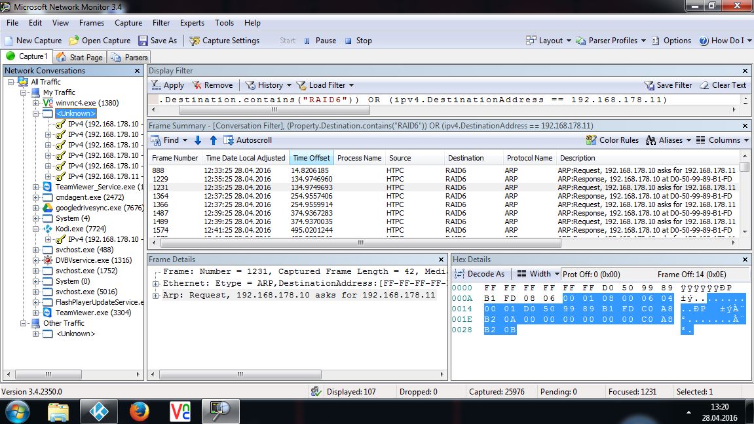
Task: Open the Aliases dropdown
Action: 668,140
